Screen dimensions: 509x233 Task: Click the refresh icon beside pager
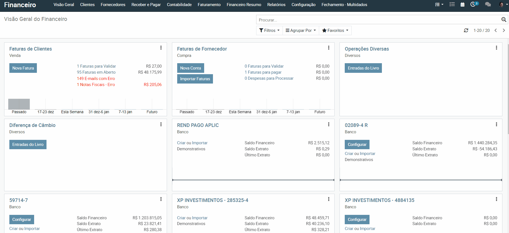point(466,30)
